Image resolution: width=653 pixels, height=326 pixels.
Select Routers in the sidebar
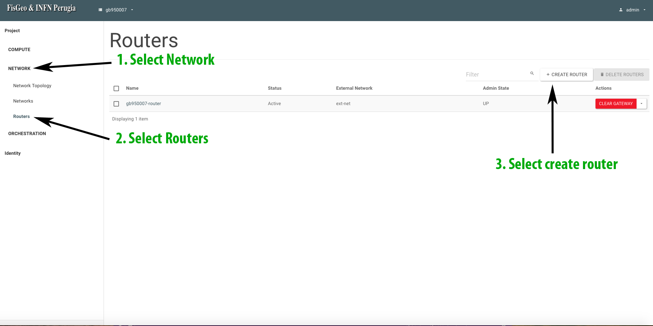[x=21, y=117]
